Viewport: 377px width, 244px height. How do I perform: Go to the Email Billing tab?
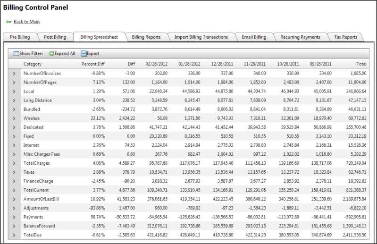pos(254,37)
